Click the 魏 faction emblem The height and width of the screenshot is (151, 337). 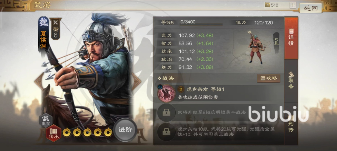coord(44,23)
